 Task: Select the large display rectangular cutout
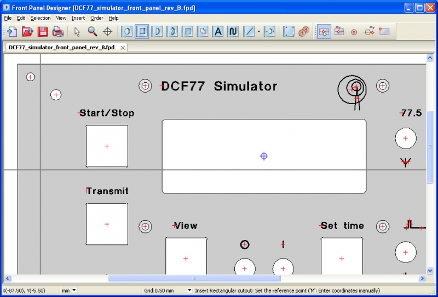(264, 156)
